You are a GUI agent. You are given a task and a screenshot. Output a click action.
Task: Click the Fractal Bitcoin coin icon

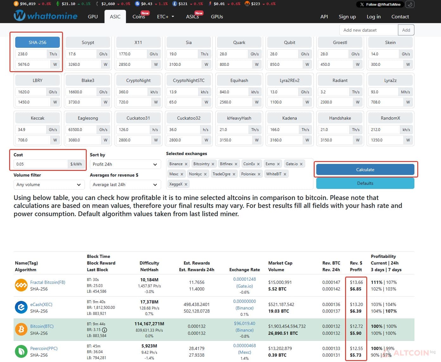(21, 285)
